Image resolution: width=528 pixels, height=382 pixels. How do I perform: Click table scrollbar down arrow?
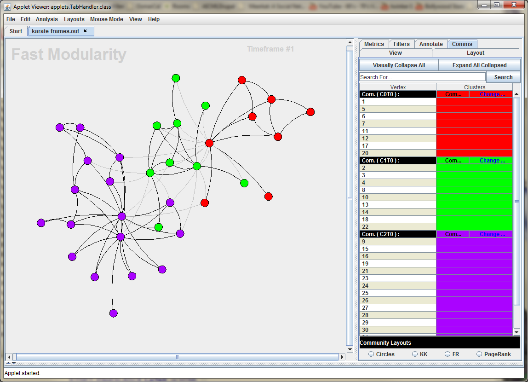(517, 332)
